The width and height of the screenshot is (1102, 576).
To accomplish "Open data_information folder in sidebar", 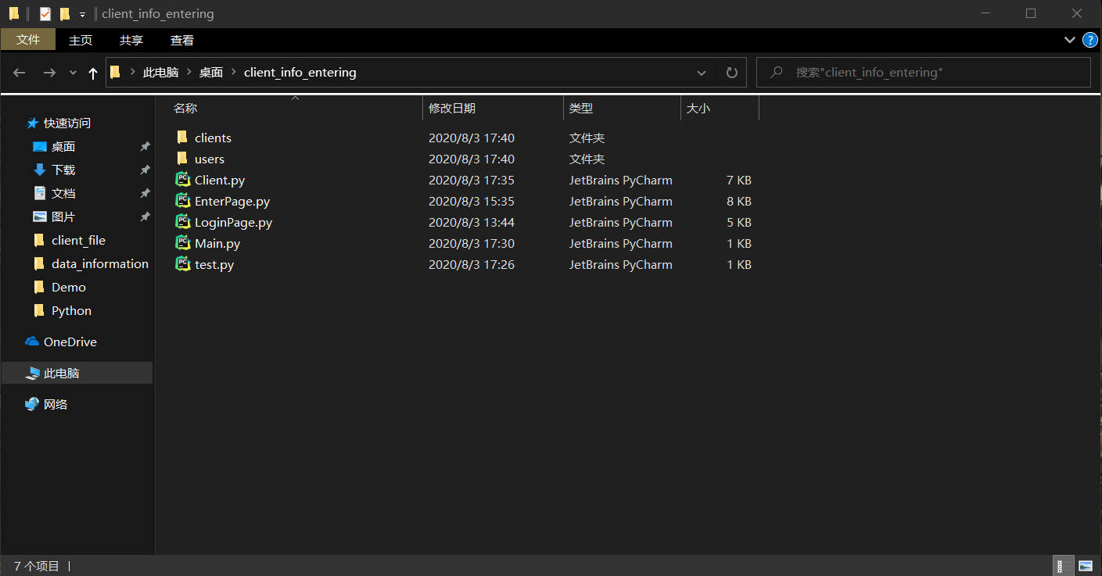I will (x=99, y=263).
